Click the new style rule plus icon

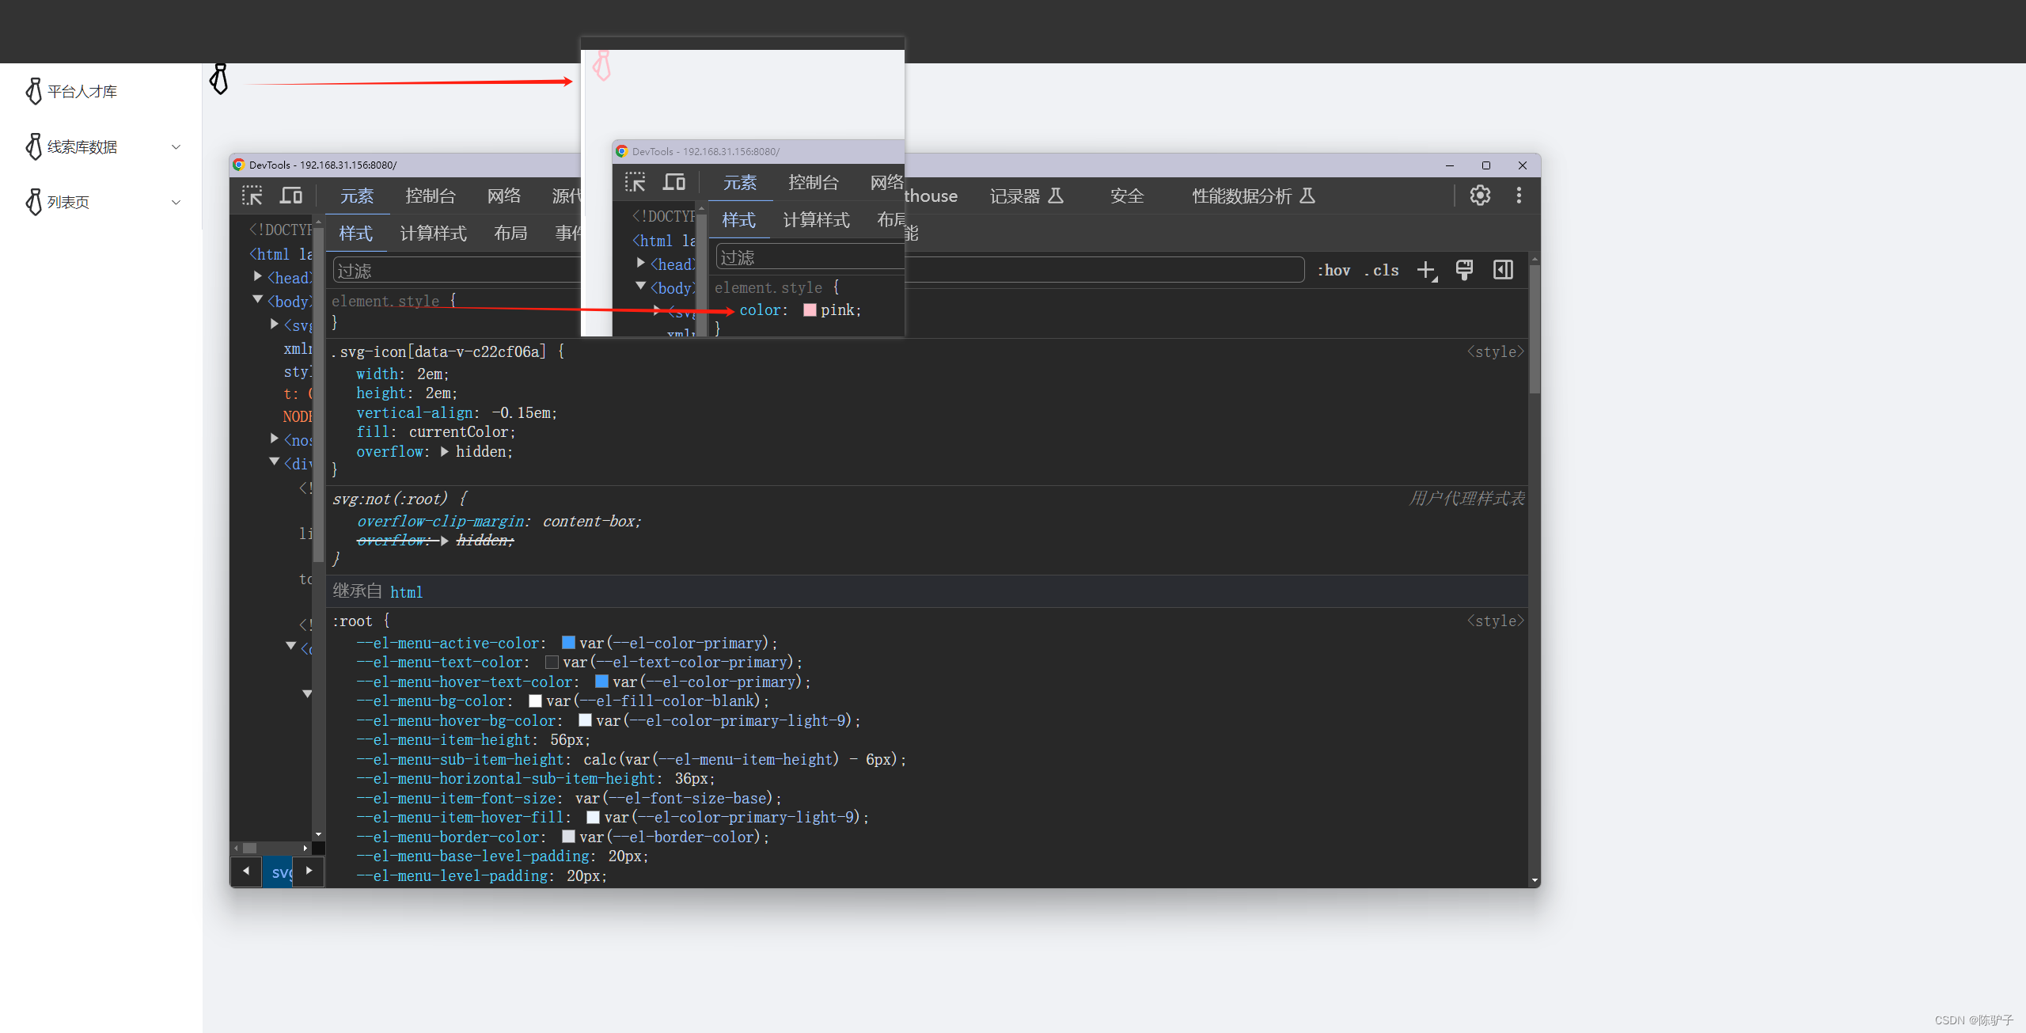(x=1426, y=271)
